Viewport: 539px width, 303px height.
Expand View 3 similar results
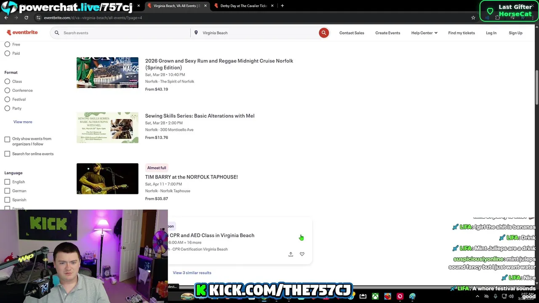(192, 273)
